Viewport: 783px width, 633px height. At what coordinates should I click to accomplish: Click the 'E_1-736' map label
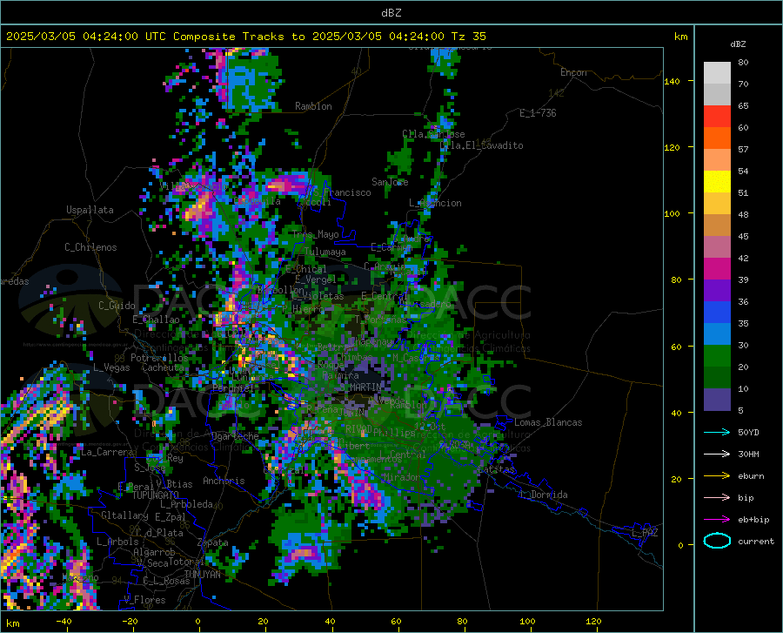(538, 113)
